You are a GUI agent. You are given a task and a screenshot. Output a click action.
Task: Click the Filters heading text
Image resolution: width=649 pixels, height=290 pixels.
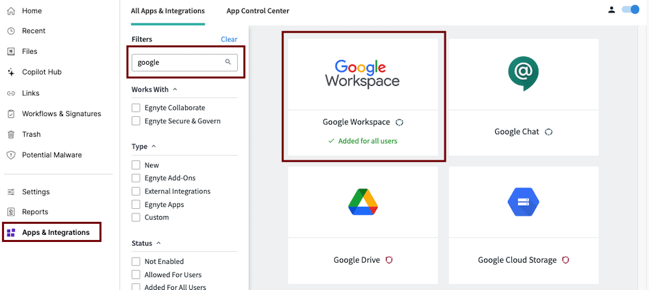point(142,40)
